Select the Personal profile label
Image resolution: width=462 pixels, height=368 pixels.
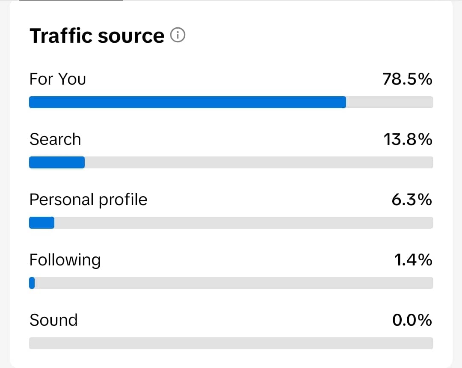tap(88, 200)
